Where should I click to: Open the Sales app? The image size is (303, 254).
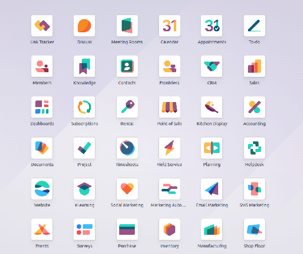(254, 67)
